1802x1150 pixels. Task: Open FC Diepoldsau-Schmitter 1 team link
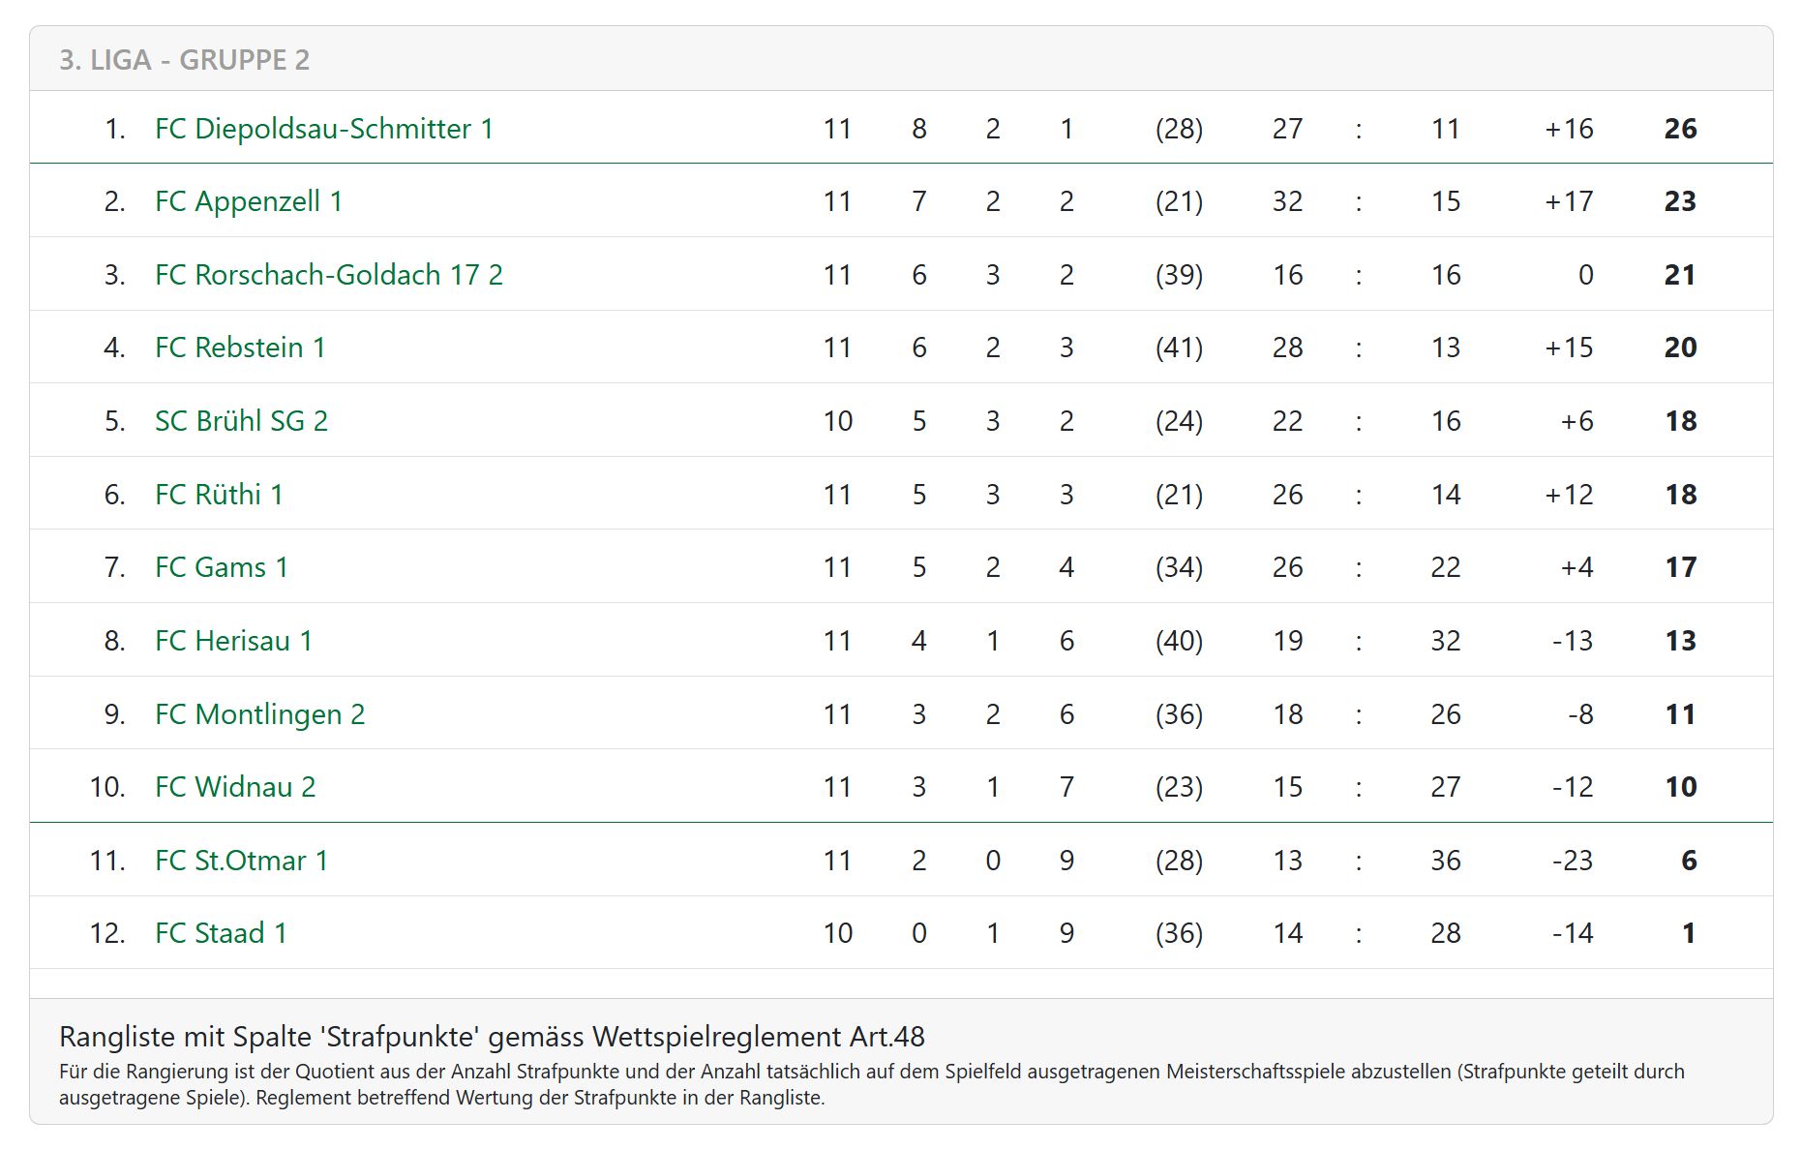tap(324, 129)
